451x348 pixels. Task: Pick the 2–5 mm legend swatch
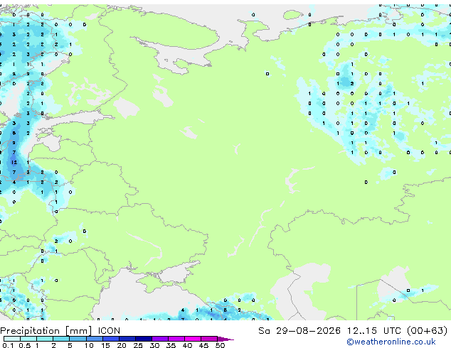pyautogui.click(x=61, y=339)
